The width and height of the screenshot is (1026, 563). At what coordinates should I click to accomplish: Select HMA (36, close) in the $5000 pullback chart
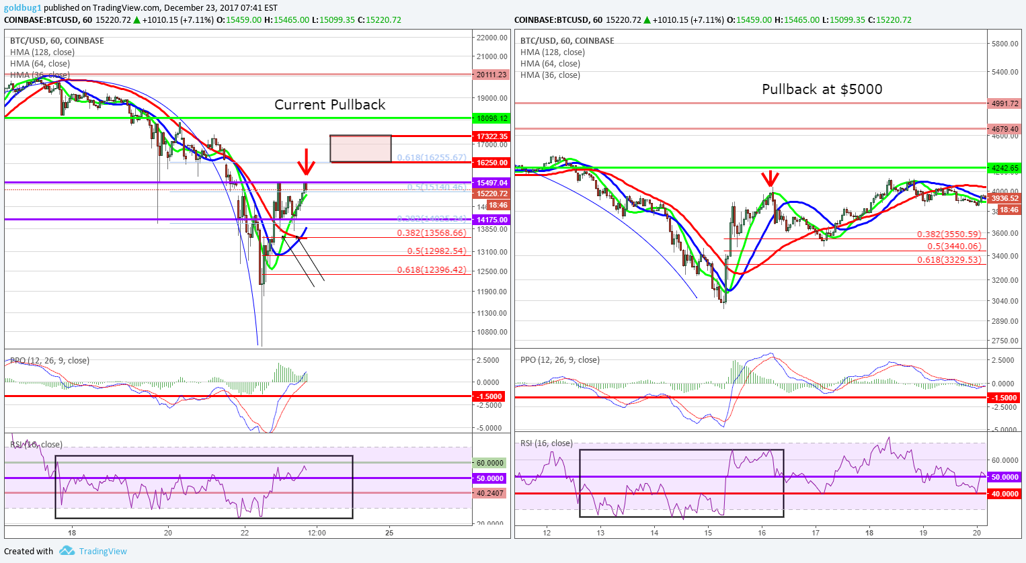(550, 75)
